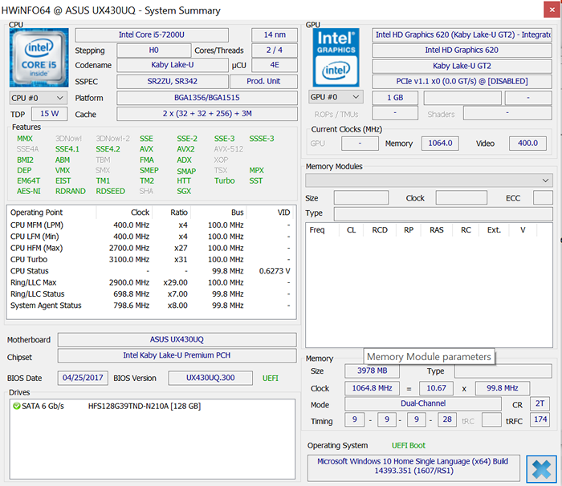Click the MMX feature flag
Image resolution: width=562 pixels, height=486 pixels.
25,139
